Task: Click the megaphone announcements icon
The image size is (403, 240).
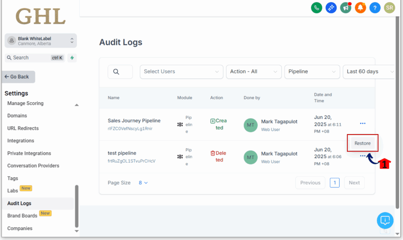Action: 346,7
